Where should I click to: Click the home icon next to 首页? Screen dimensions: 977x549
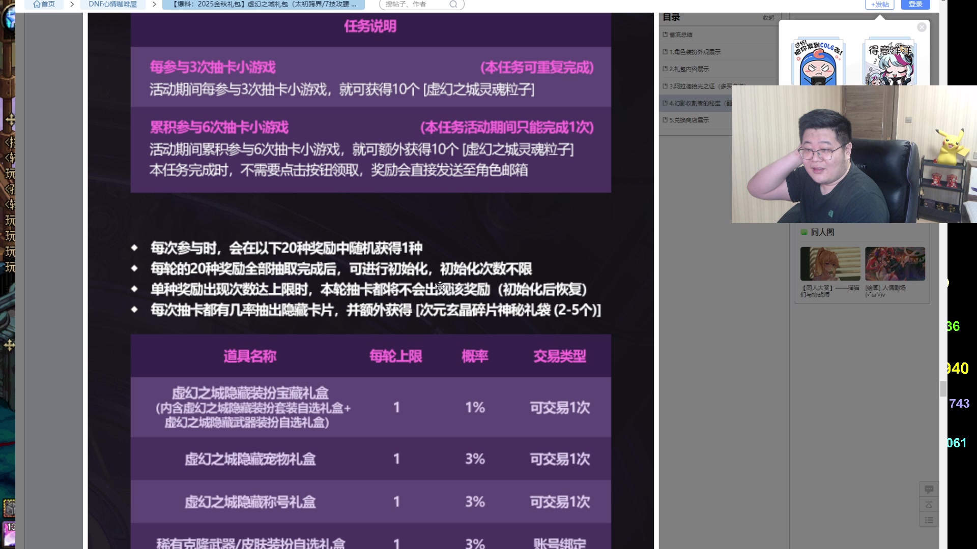(36, 4)
